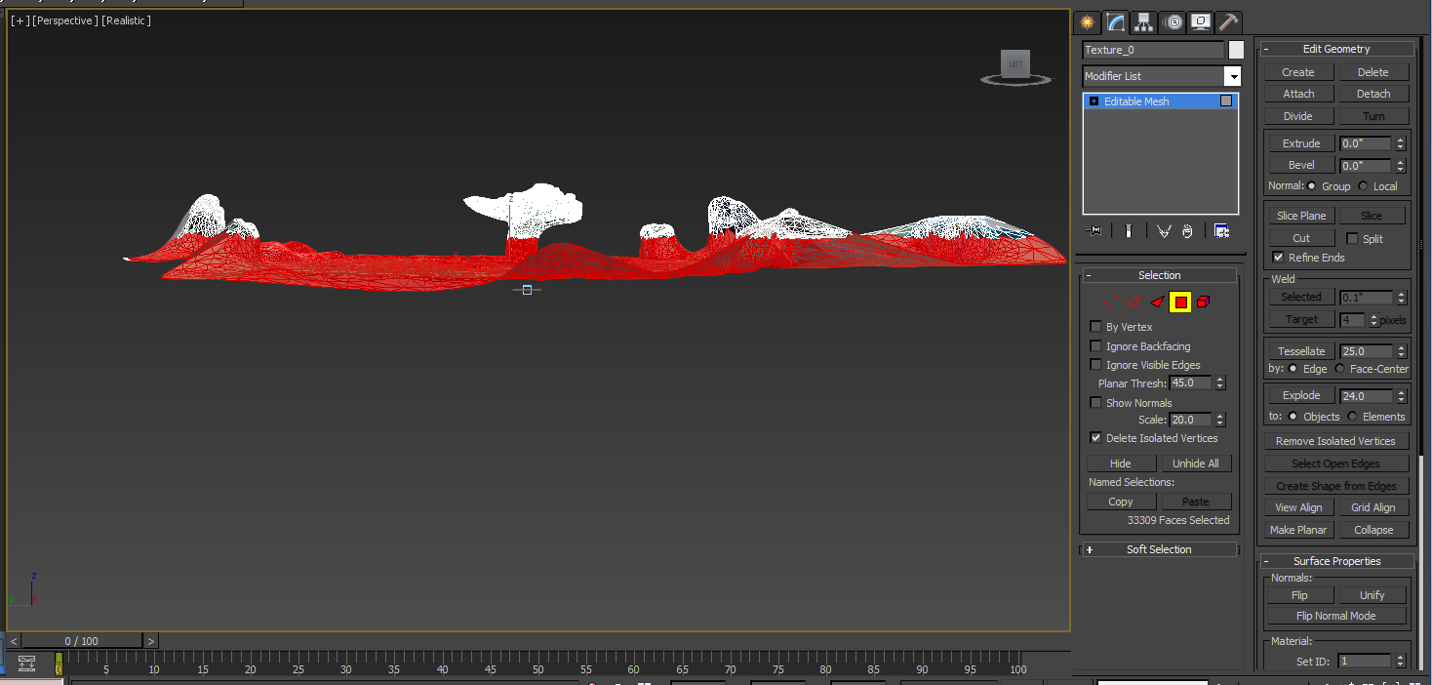Screen dimensions: 1432x685
Task: Click the Weld Selected threshold field
Action: [x=1367, y=297]
